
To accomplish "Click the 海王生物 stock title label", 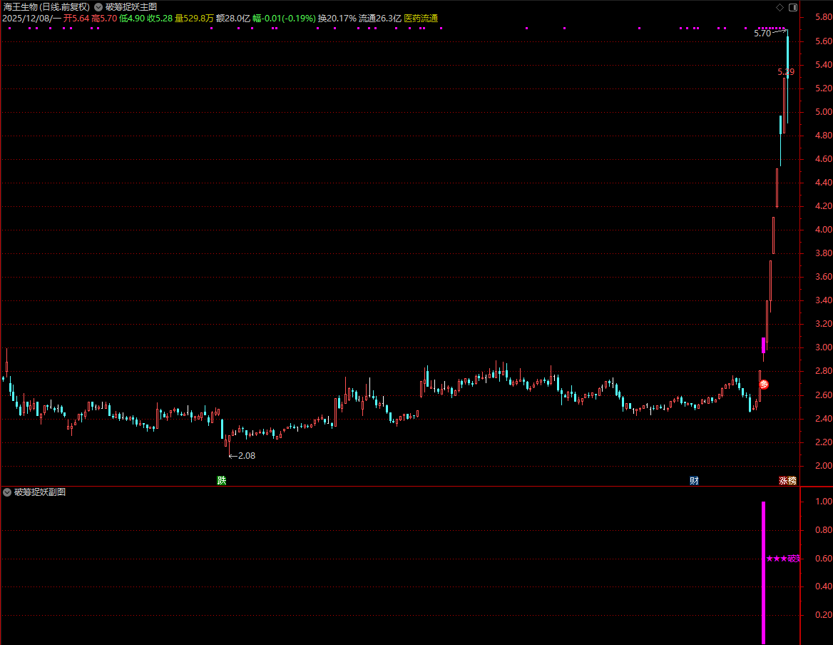I will point(21,6).
